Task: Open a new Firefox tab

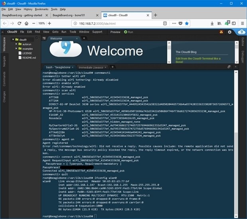Action: (x=156, y=15)
